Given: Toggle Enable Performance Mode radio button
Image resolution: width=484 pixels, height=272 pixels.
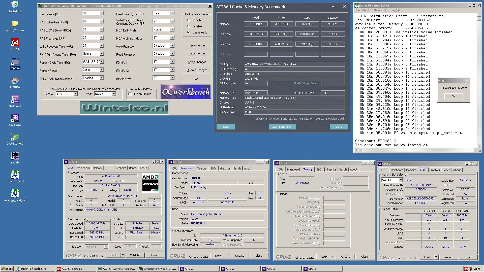Looking at the screenshot, I should [x=189, y=21].
